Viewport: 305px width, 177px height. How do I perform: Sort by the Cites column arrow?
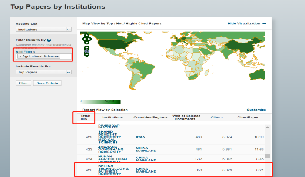pos(222,117)
